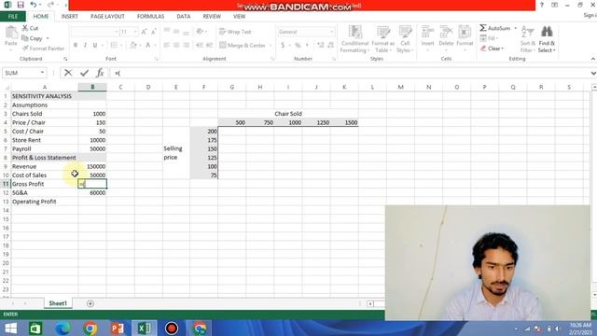Click the Insert cells icon

(427, 32)
